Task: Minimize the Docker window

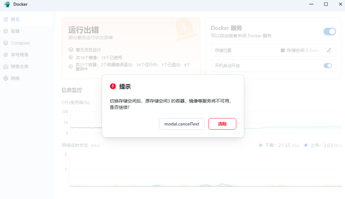Action: click(x=311, y=4)
